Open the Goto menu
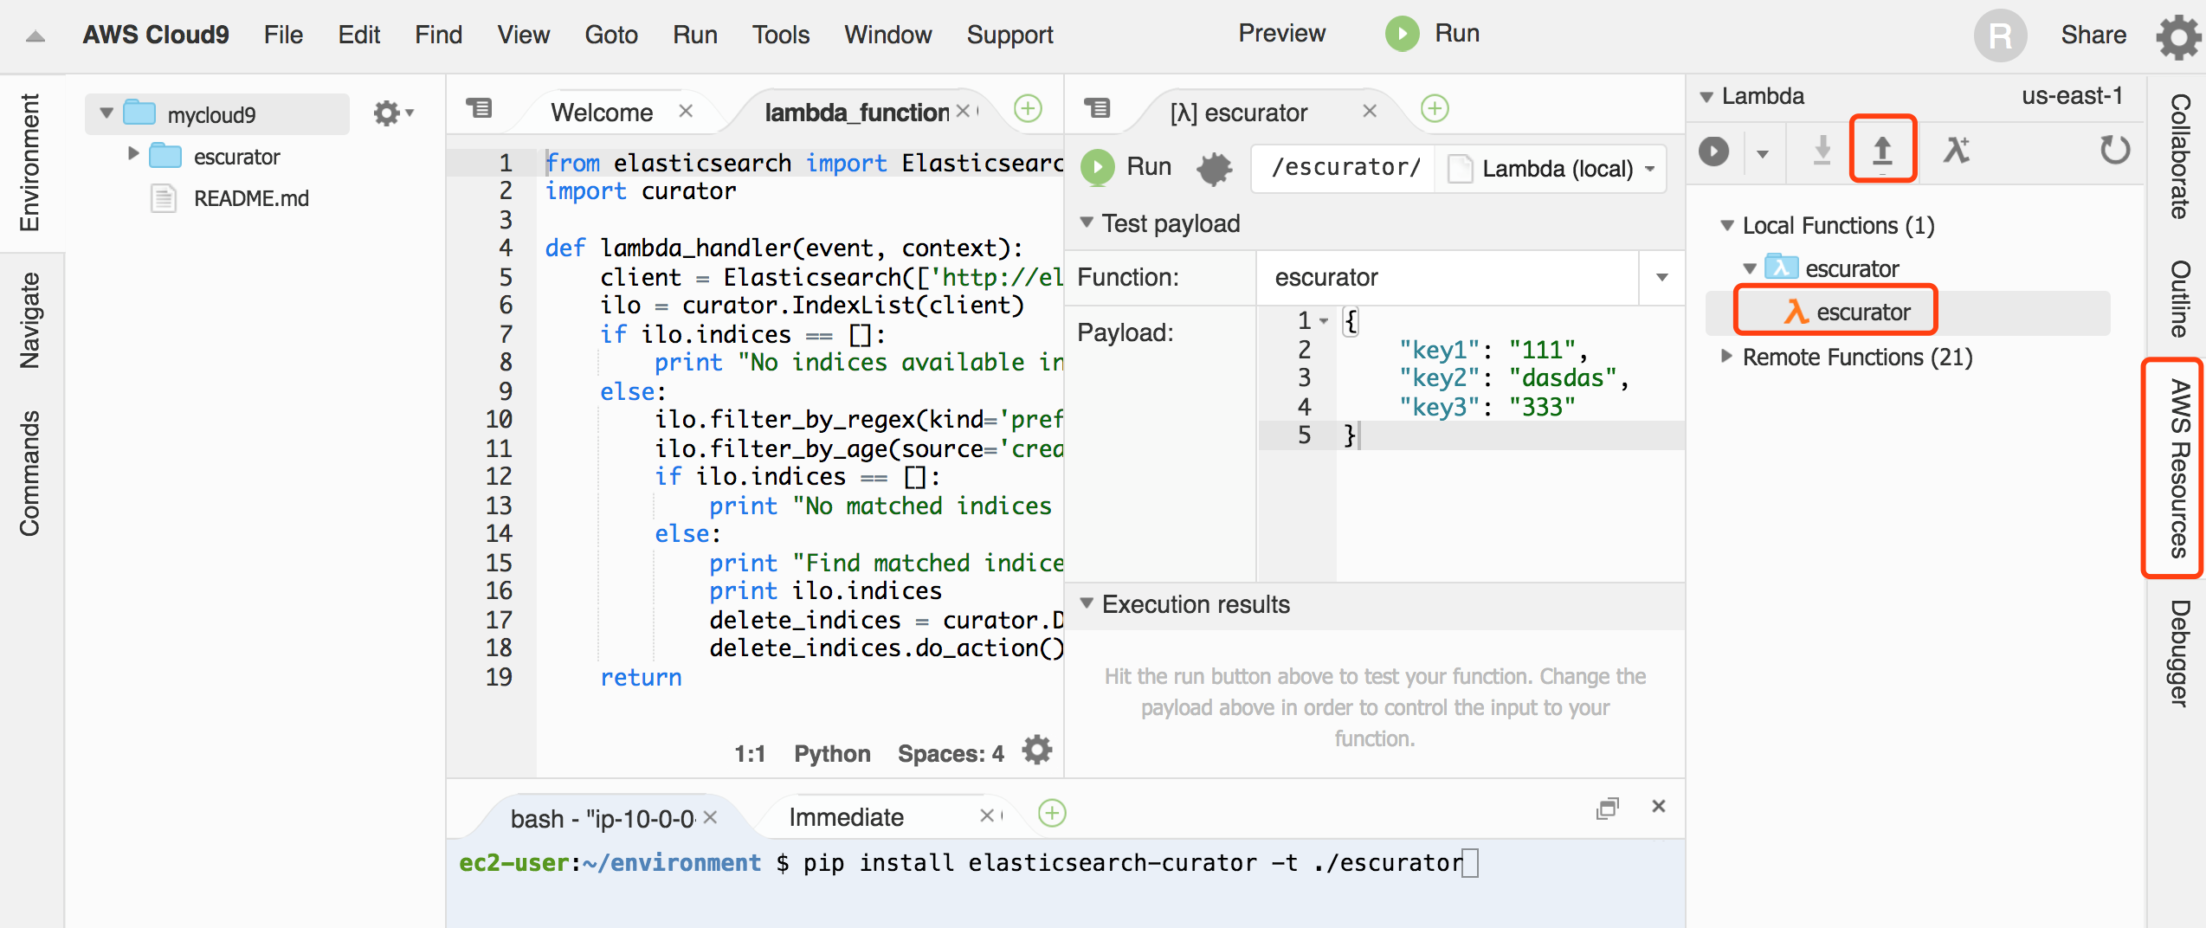 (x=611, y=35)
